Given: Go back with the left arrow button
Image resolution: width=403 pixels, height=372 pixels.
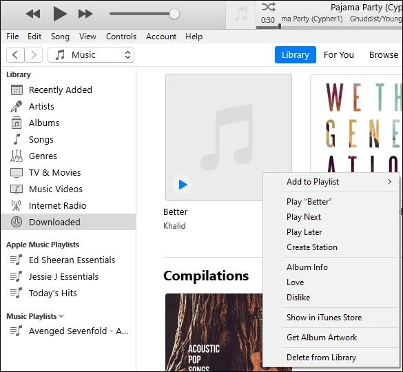Looking at the screenshot, I should tap(15, 54).
